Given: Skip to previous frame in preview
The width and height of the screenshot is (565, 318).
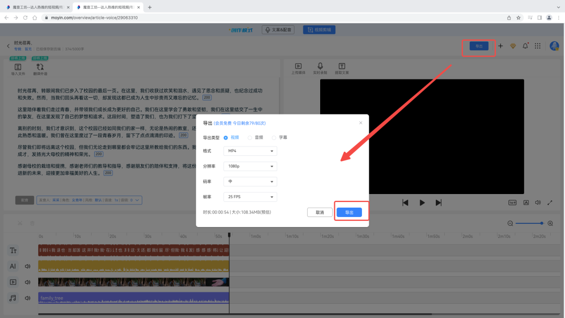Looking at the screenshot, I should (x=405, y=203).
